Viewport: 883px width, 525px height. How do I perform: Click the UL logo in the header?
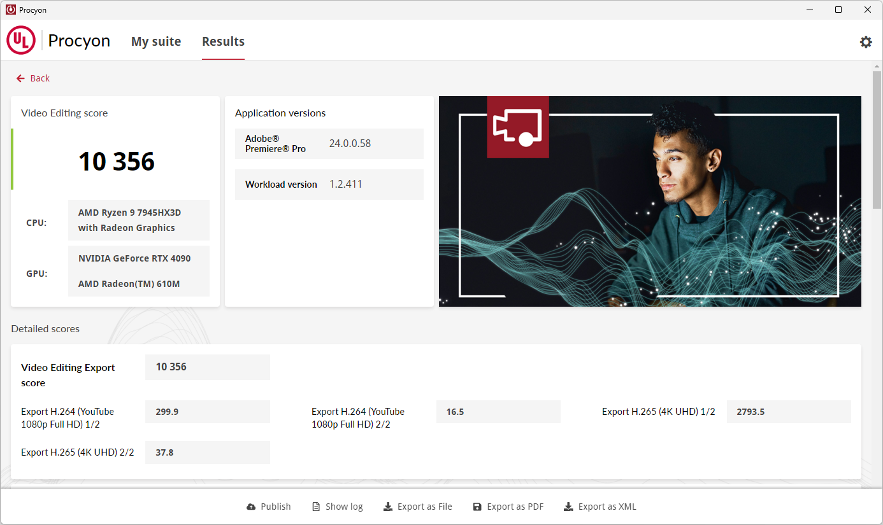tap(21, 41)
